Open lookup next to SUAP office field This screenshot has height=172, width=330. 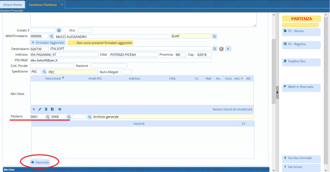pyautogui.click(x=215, y=36)
